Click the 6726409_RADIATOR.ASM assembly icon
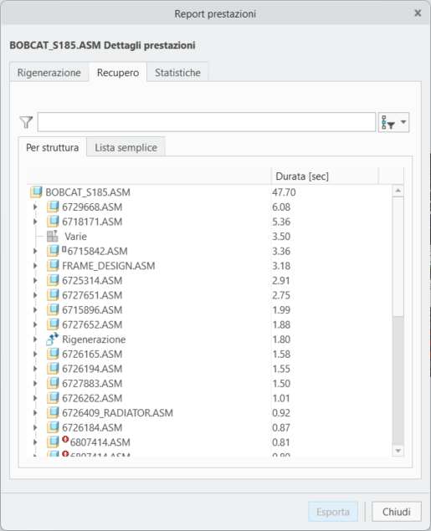The width and height of the screenshot is (431, 531). [x=53, y=413]
